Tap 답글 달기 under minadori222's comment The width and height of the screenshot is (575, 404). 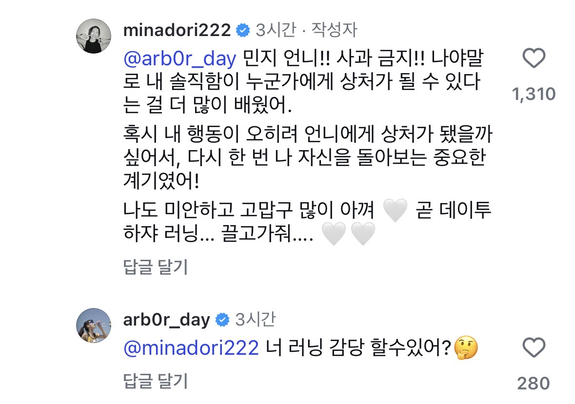156,267
